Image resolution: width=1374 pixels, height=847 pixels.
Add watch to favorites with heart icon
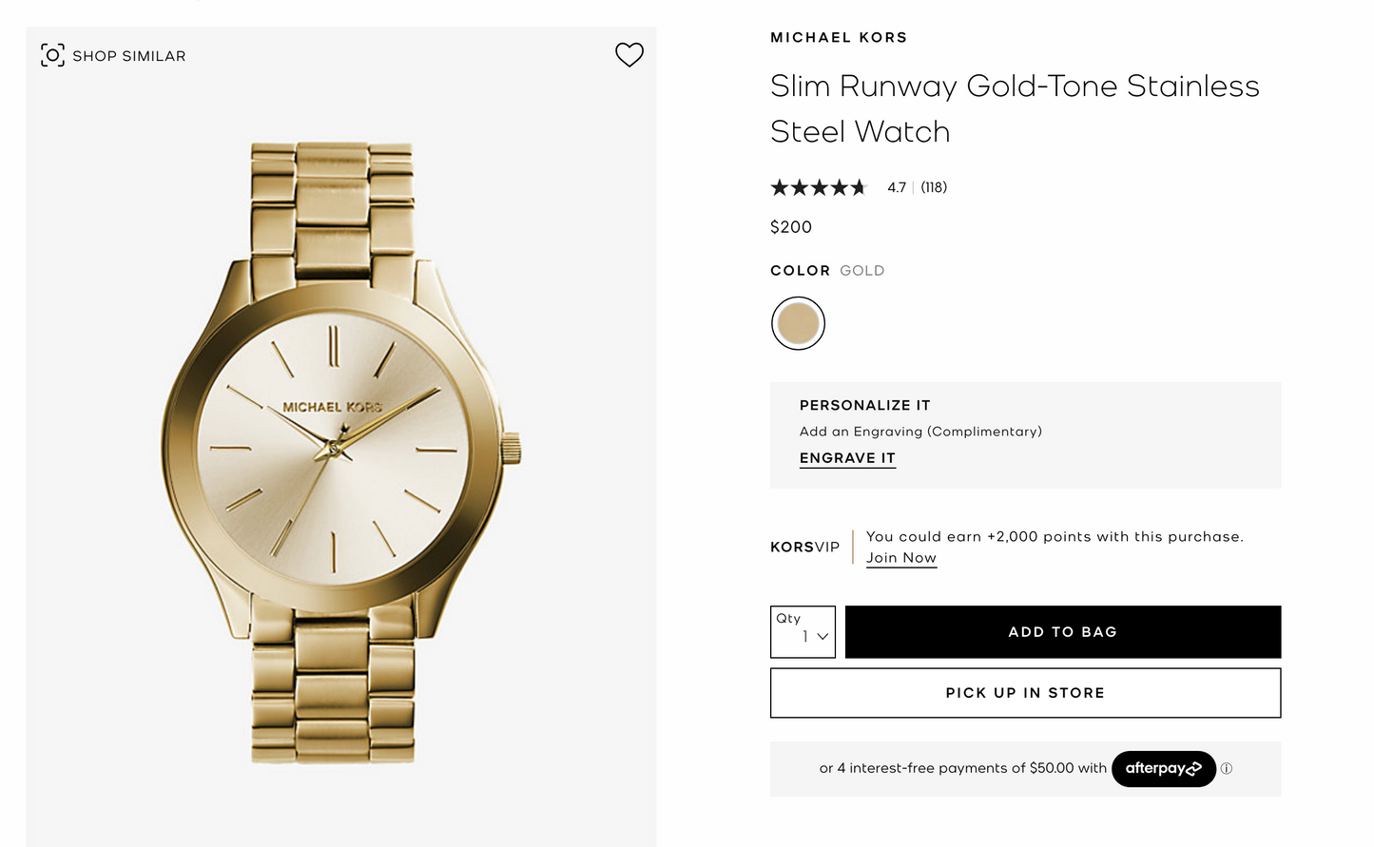pos(629,55)
